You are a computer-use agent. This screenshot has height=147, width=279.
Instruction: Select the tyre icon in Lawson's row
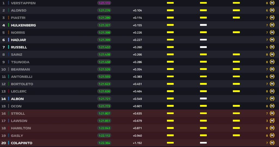point(272,121)
